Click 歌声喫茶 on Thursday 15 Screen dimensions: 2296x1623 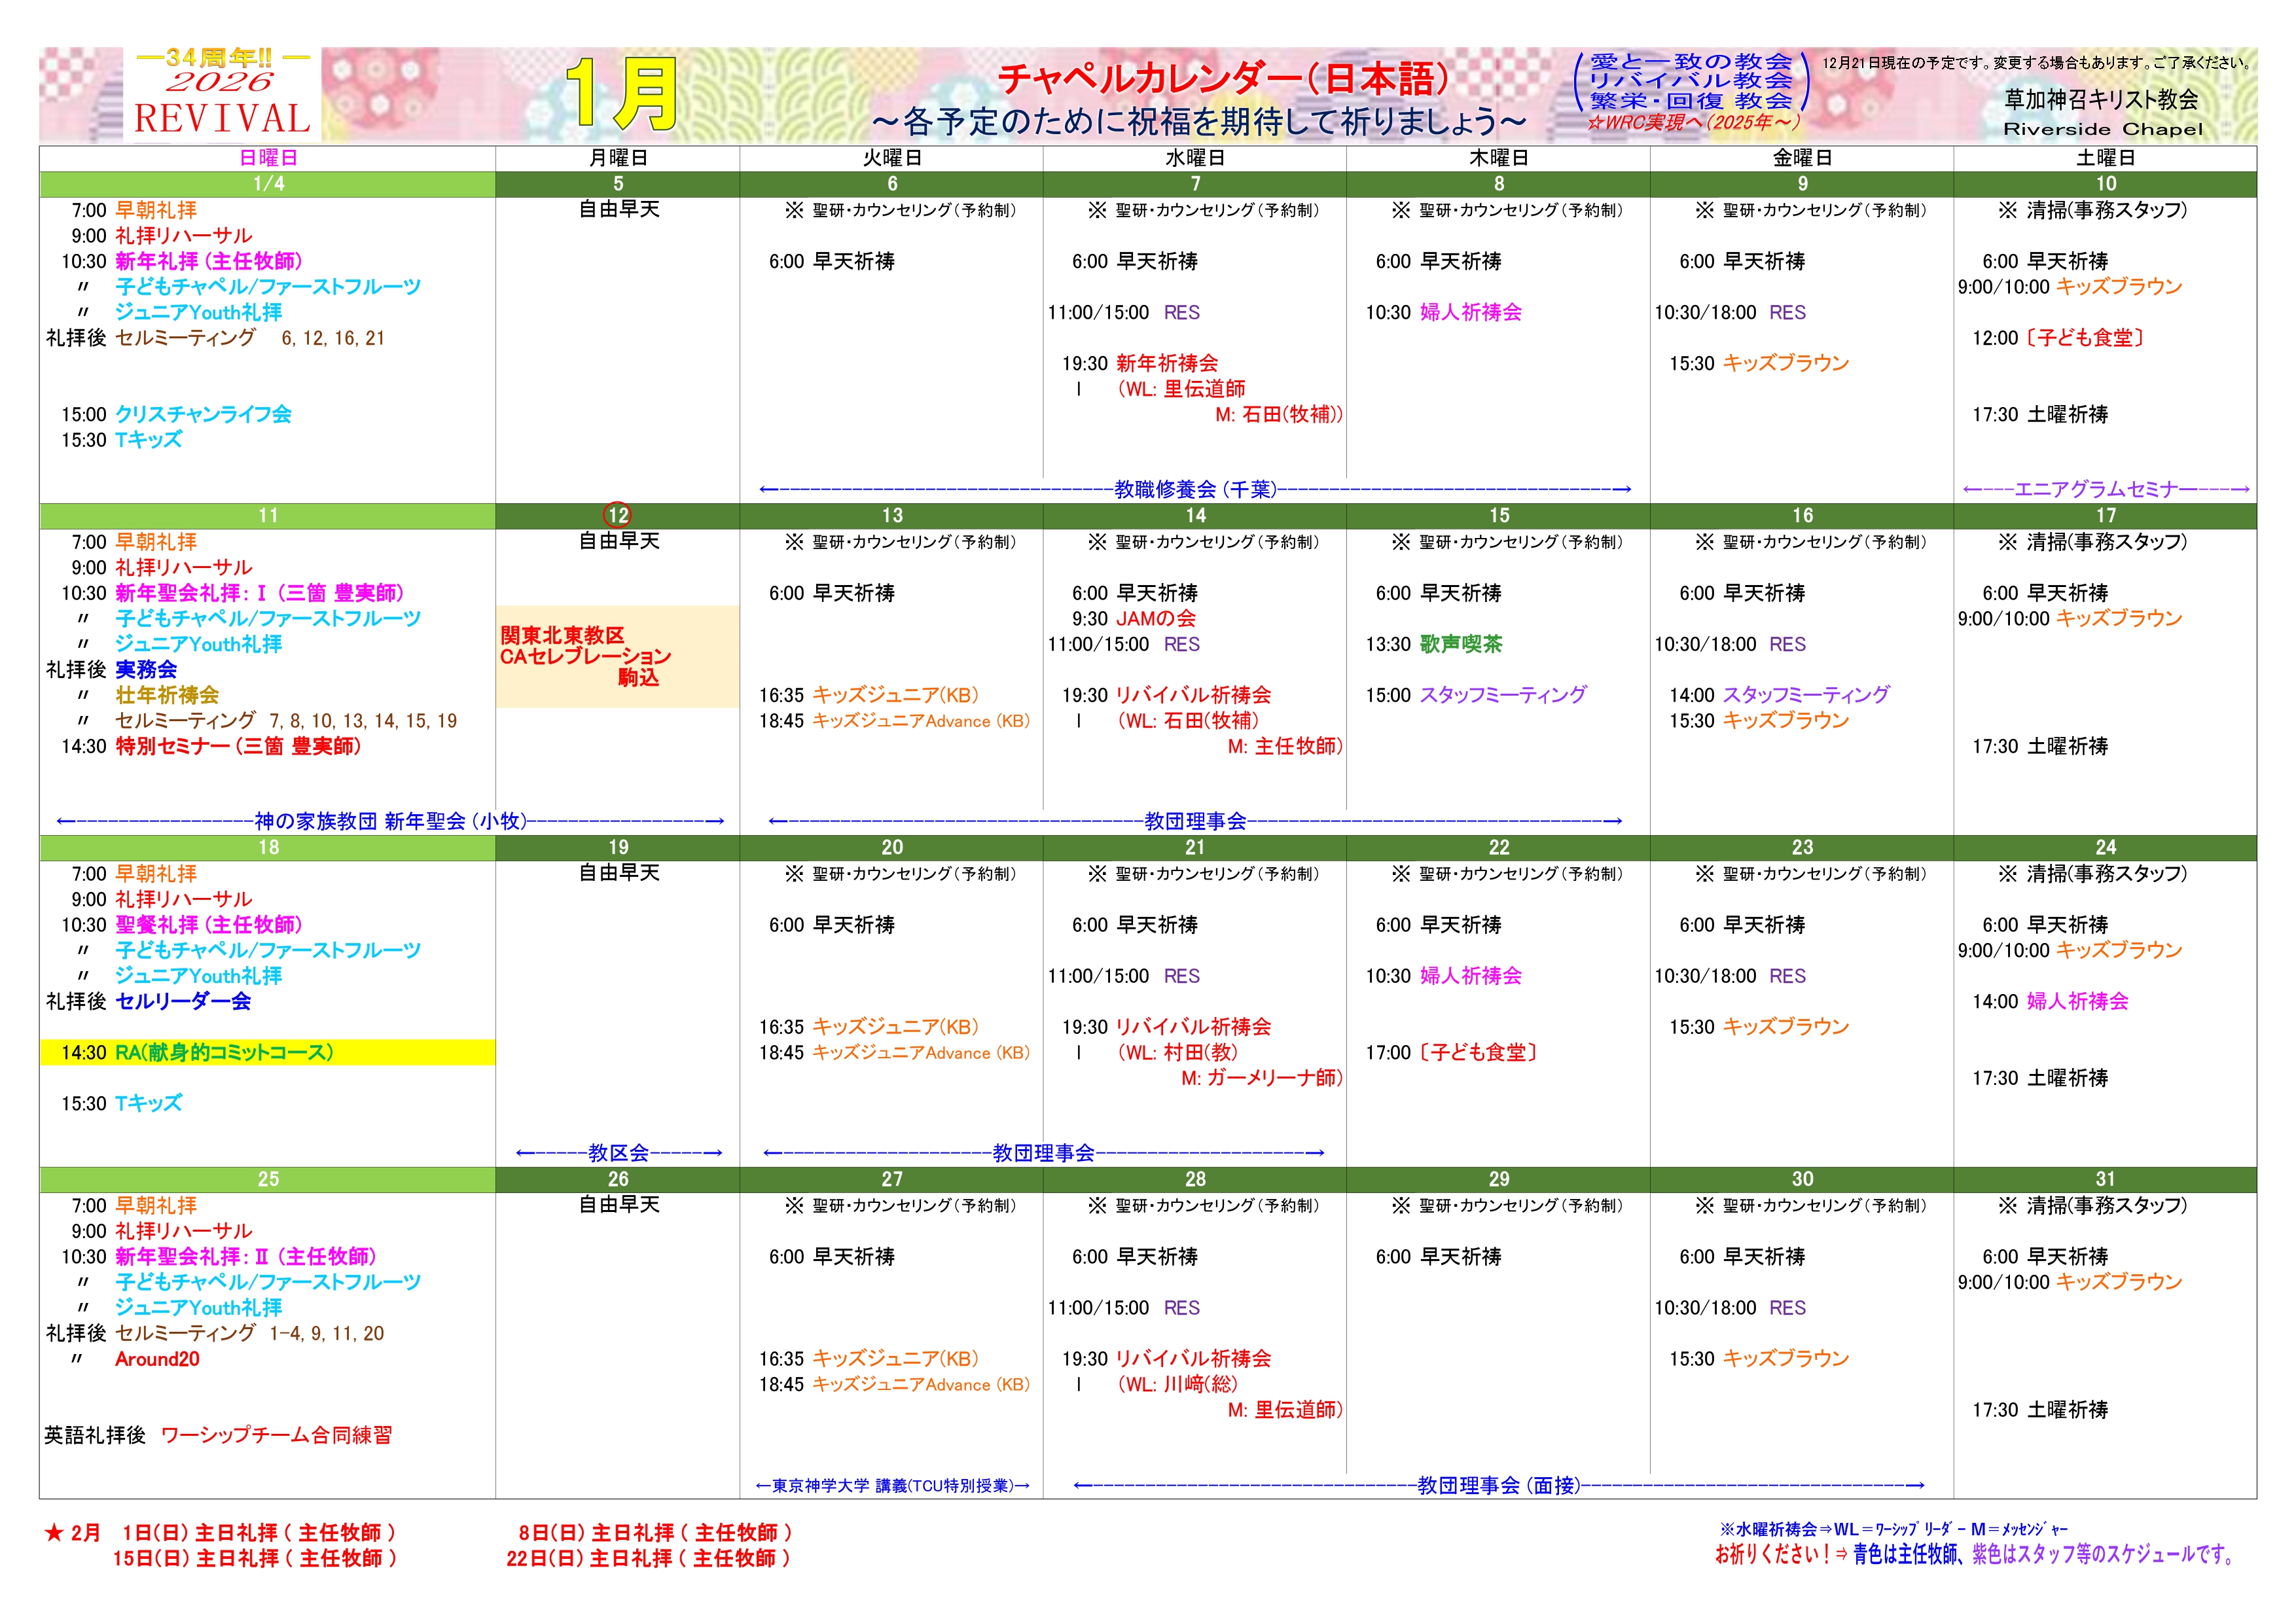tap(1461, 644)
